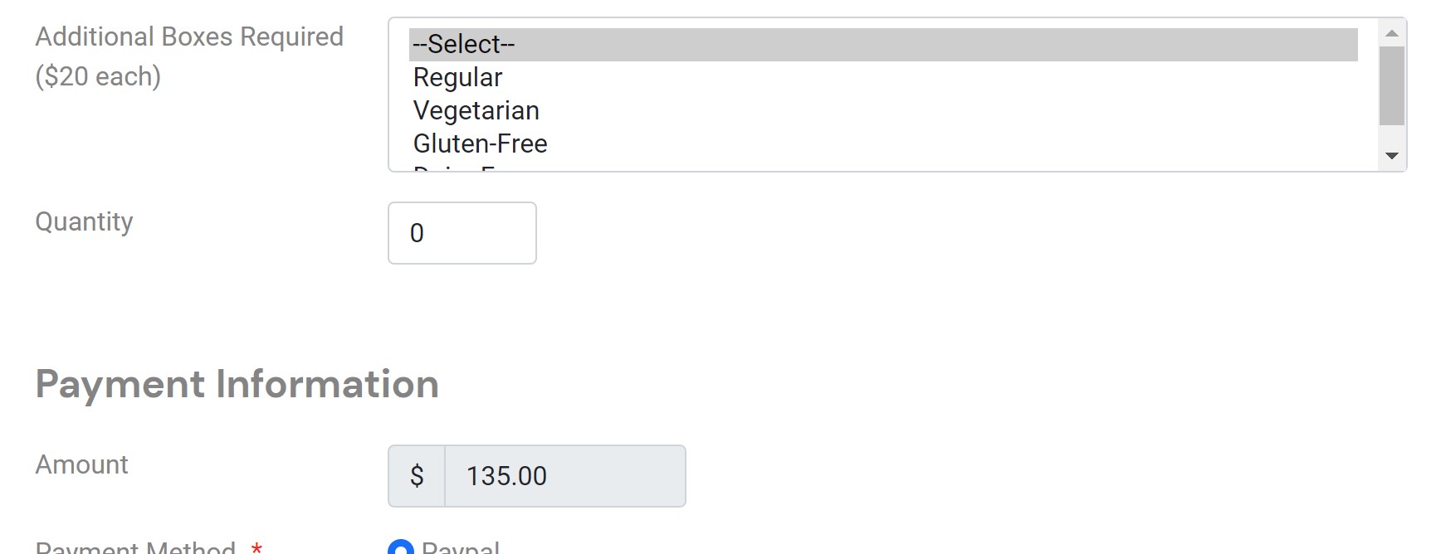
Task: Click the dollar sign prefix icon
Action: 417,476
